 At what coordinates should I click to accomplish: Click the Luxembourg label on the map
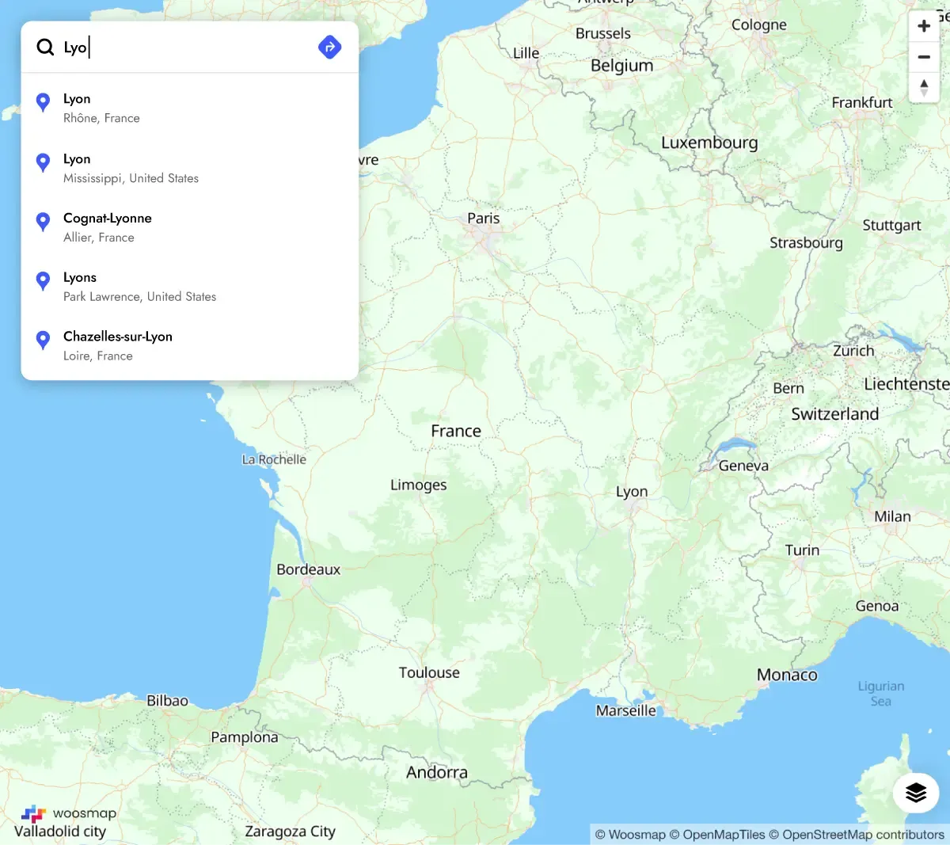tap(709, 143)
